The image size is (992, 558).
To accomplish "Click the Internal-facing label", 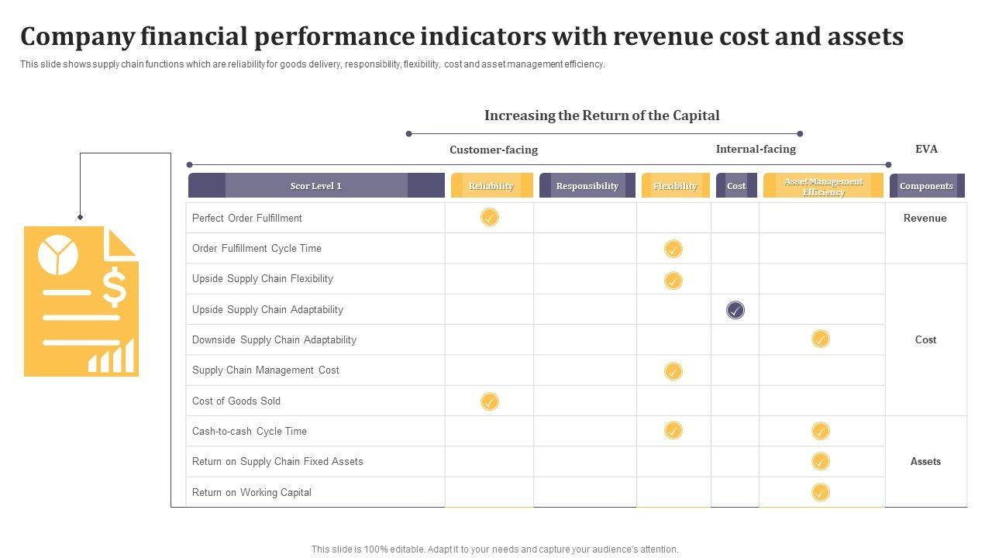I will pyautogui.click(x=756, y=149).
